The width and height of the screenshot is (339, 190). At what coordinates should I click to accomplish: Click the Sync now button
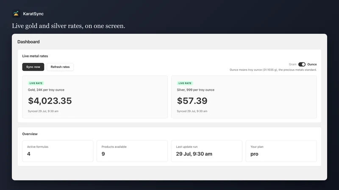click(x=33, y=67)
